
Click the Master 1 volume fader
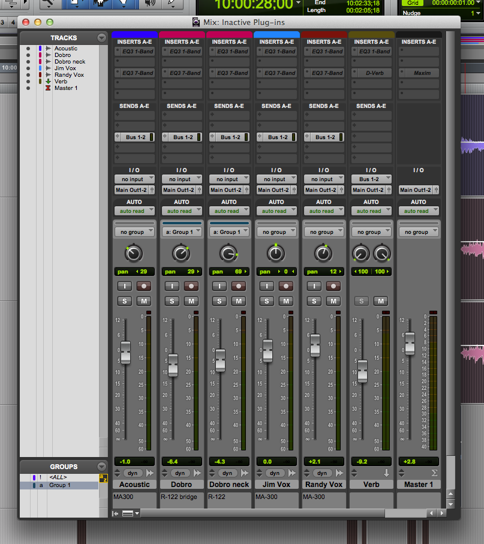pyautogui.click(x=410, y=344)
